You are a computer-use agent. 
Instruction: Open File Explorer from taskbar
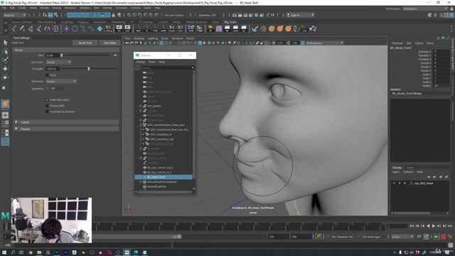(39, 252)
